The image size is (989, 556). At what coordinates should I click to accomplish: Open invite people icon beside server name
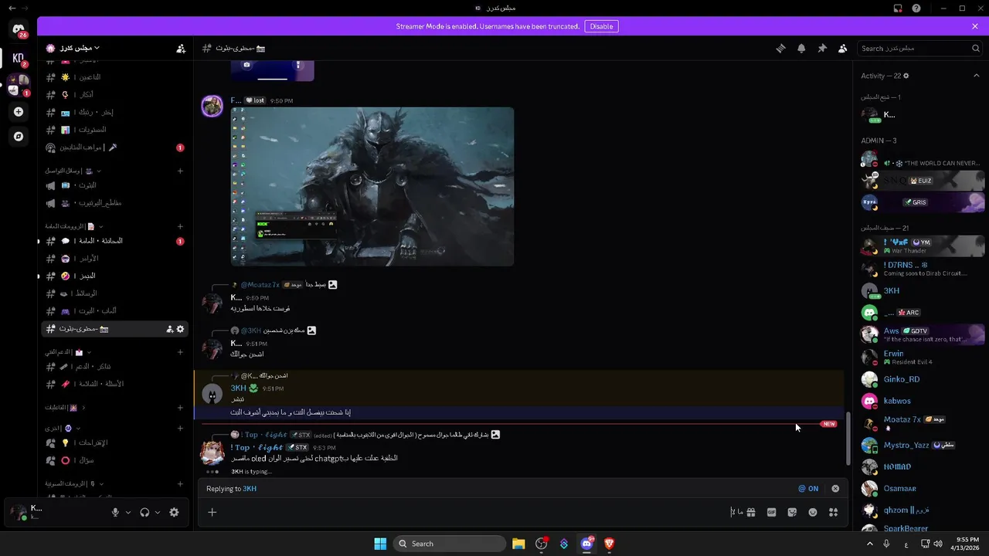click(x=181, y=49)
